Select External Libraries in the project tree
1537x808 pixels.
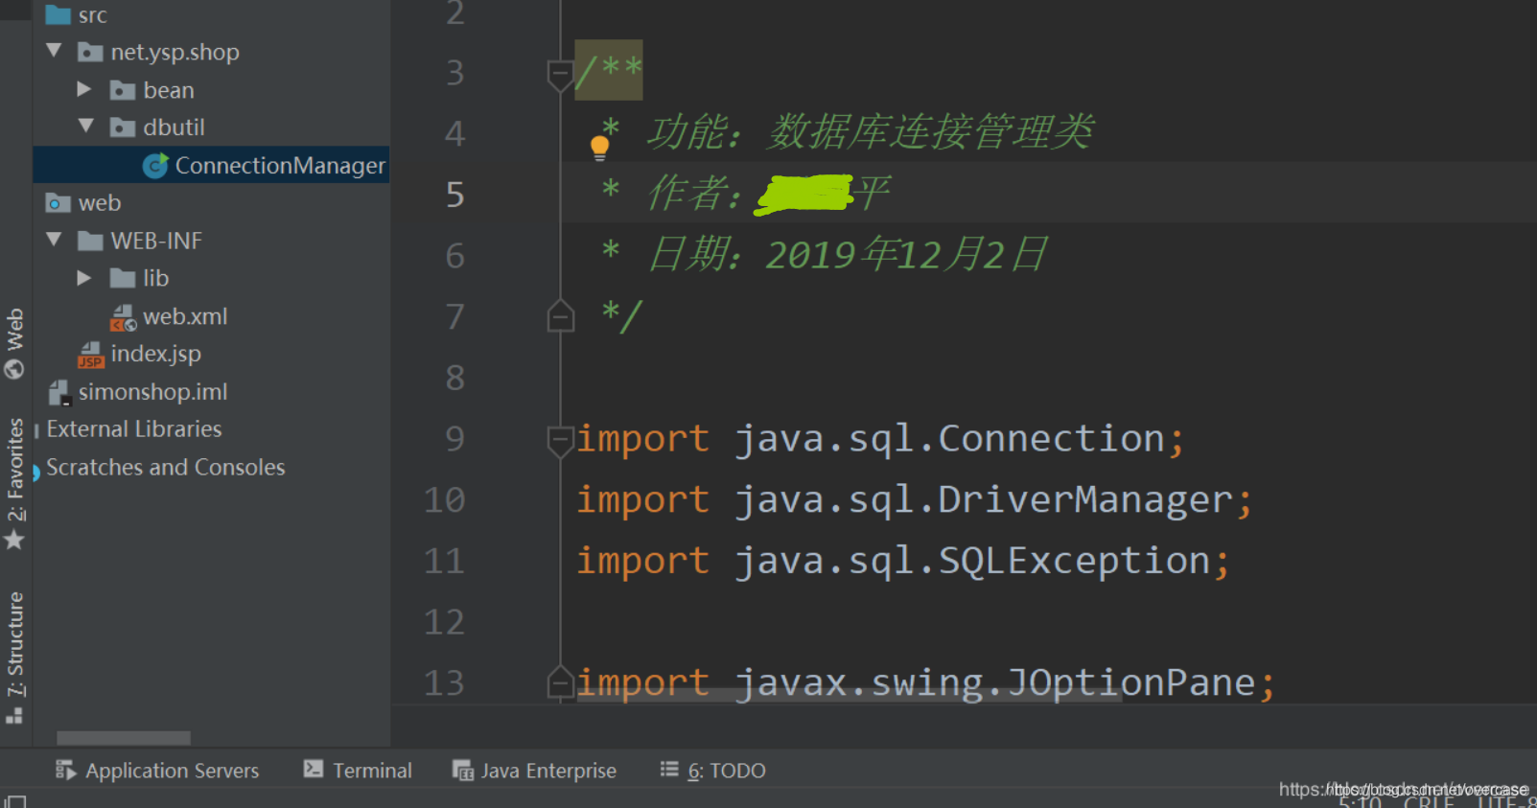(134, 428)
